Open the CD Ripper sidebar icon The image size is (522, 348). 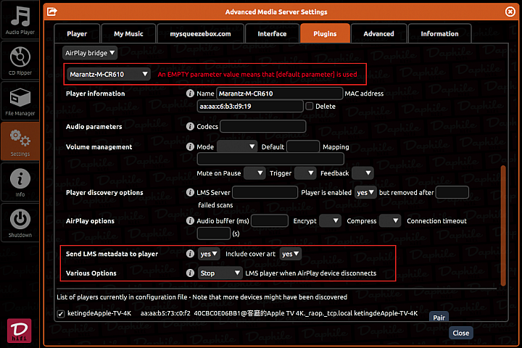point(20,61)
